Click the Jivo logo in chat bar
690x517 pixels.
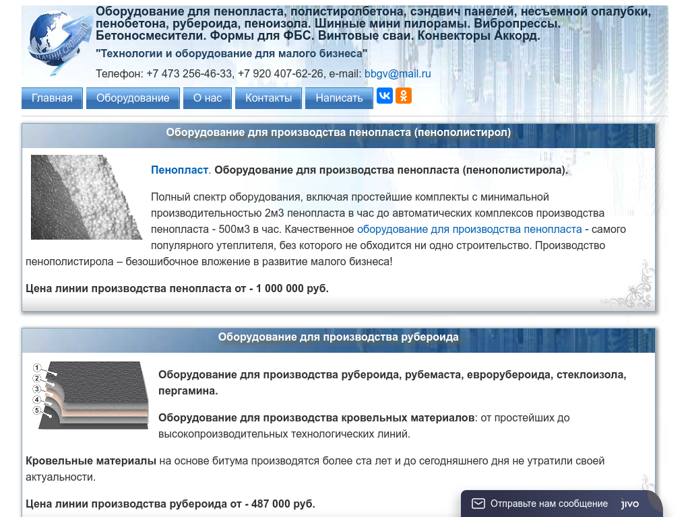[630, 504]
